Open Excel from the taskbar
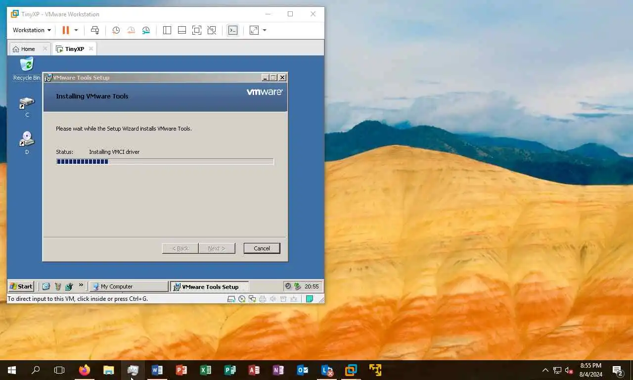 coord(205,370)
